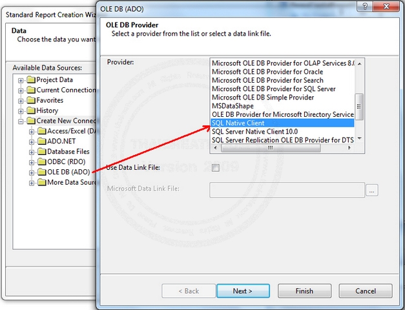
Task: Expand the Access/Excel (DAO) node
Action: click(x=32, y=132)
